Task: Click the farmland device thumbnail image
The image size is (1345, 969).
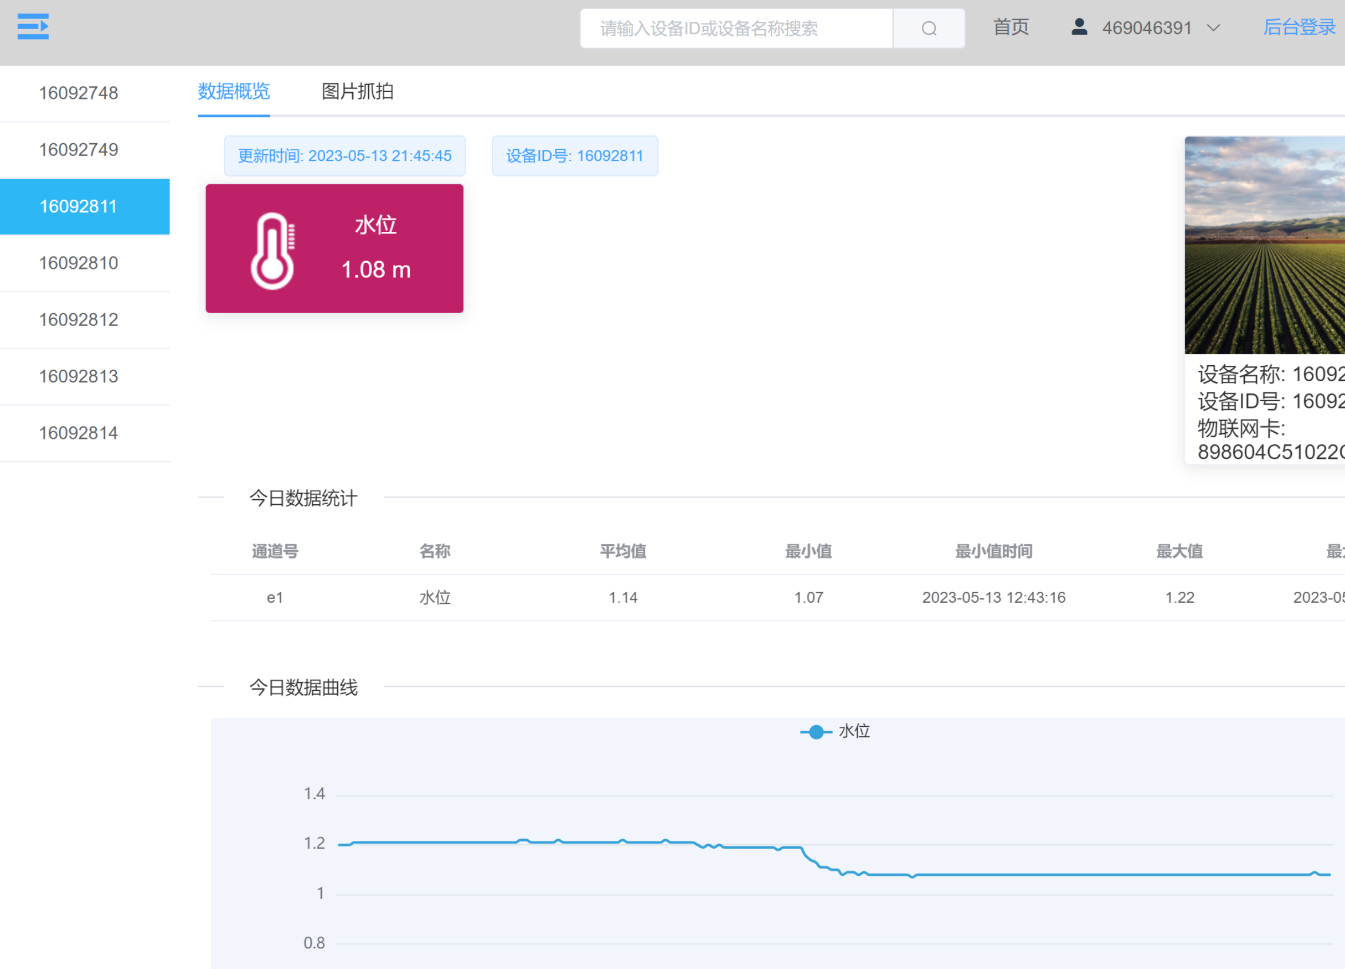Action: pos(1264,245)
